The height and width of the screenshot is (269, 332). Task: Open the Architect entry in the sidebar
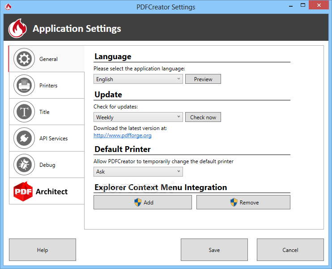point(47,191)
